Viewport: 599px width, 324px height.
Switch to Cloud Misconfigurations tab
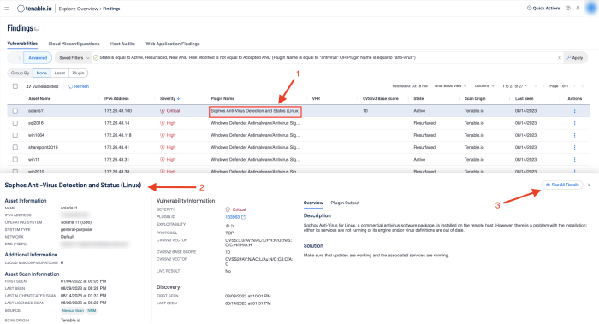click(74, 44)
